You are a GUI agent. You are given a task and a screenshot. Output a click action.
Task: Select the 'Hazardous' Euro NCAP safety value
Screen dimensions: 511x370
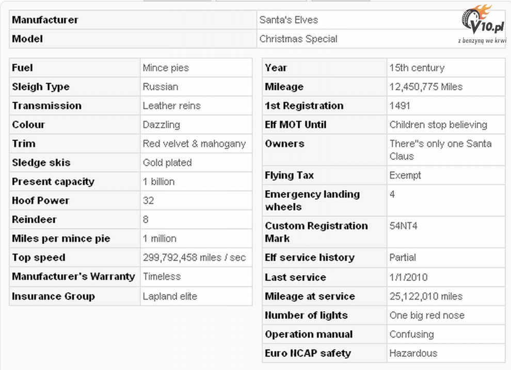[413, 353]
